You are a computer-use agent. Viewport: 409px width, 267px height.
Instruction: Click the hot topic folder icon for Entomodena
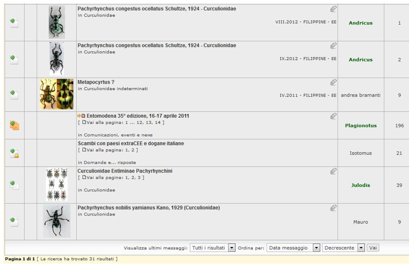tap(14, 125)
